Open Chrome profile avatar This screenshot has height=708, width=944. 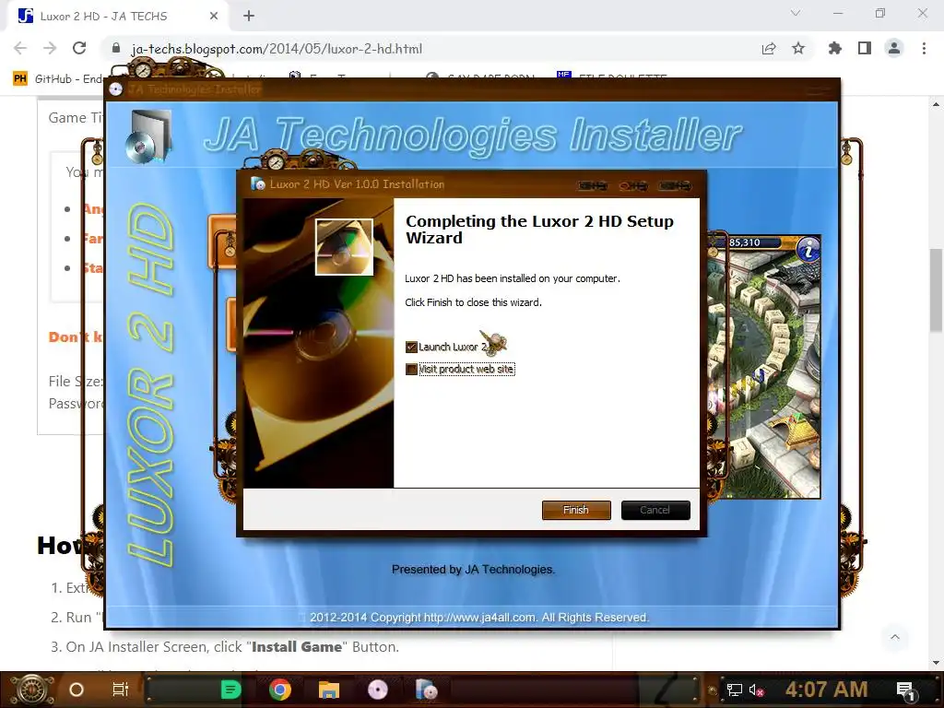[894, 48]
